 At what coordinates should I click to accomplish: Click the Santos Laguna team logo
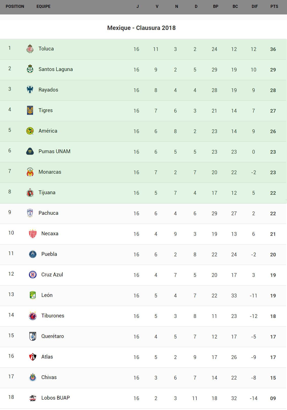point(30,69)
